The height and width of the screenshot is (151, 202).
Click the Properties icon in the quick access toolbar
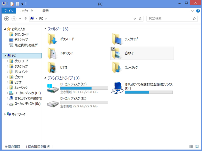coord(12,4)
